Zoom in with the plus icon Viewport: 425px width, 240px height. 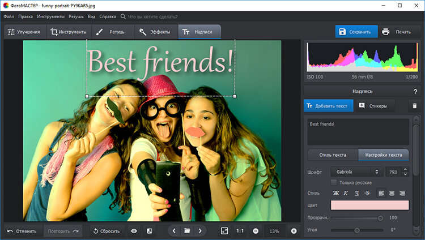294,231
